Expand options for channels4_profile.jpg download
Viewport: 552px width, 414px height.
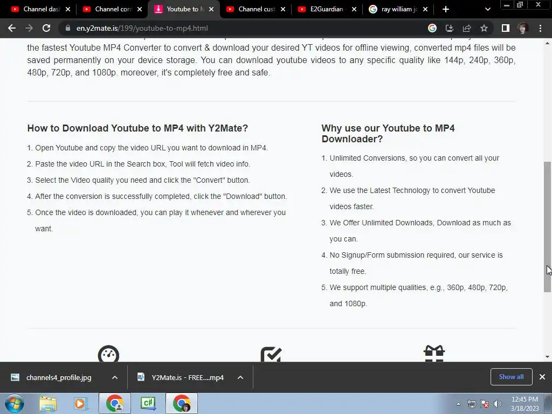point(115,377)
